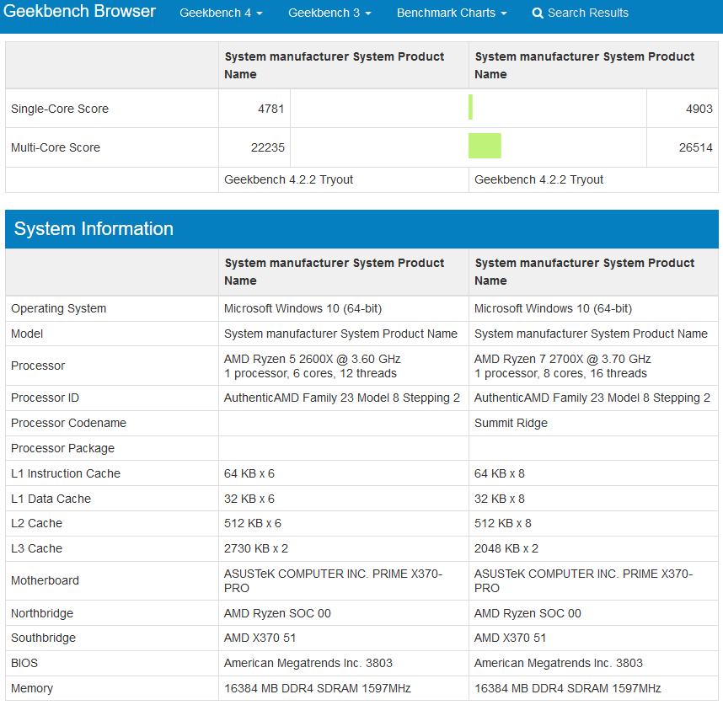
Task: Click the magnifier search icon
Action: pos(538,13)
